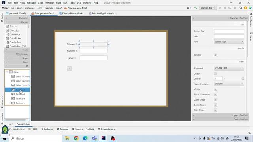Viewport: 253px width, 142px height.
Task: Open File Explorer from taskbar
Action: coord(67,138)
